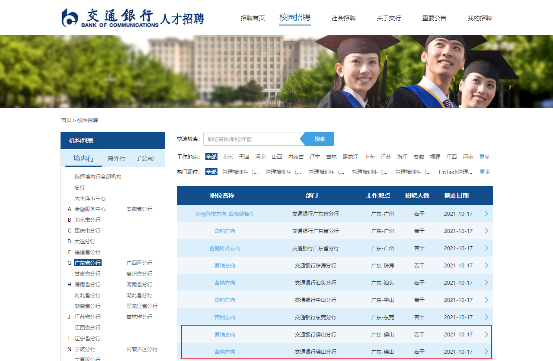Select 校园招聘 in top navigation bar

tap(295, 18)
